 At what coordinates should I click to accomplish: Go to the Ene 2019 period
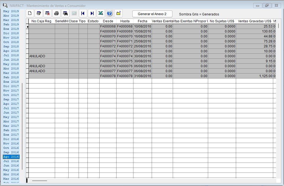pos(11,29)
